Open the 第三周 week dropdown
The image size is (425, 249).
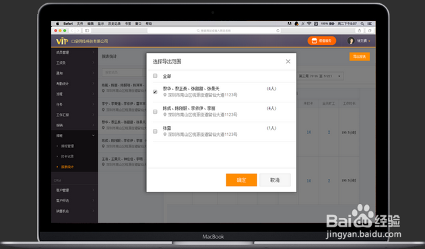tap(320, 76)
